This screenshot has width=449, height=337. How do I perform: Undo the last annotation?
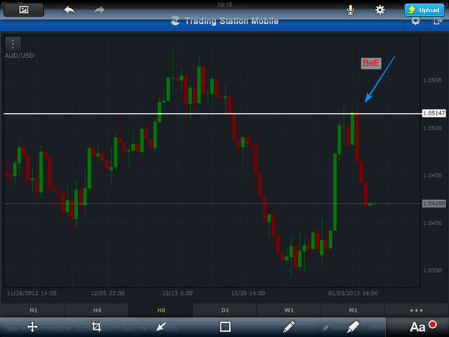coord(69,10)
